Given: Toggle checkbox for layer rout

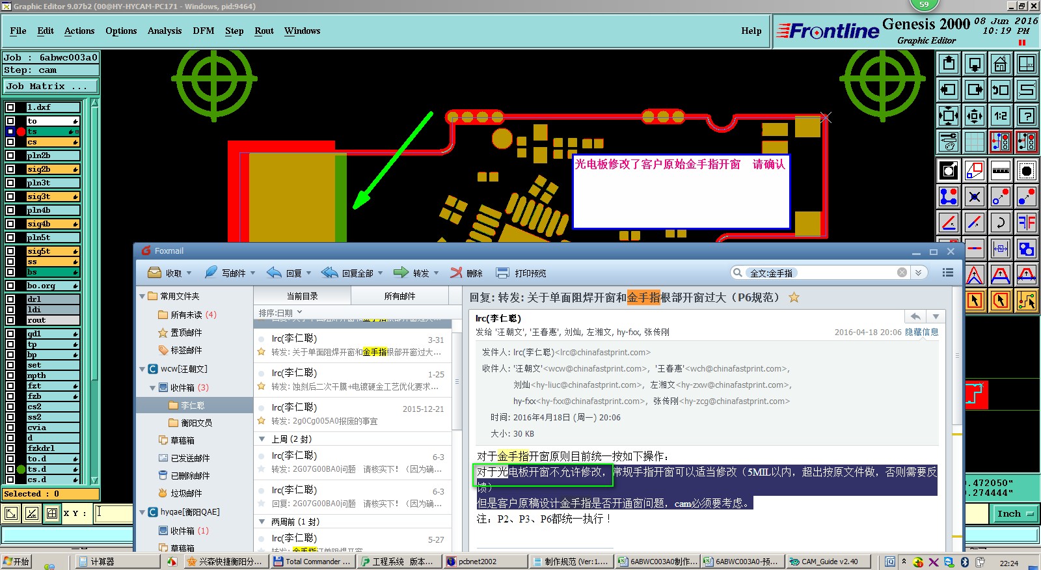Looking at the screenshot, I should point(10,320).
